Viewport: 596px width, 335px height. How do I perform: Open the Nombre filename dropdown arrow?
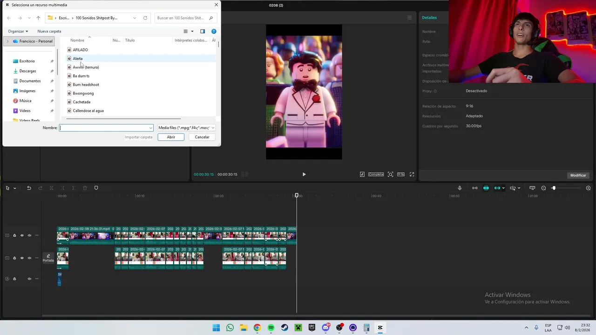tap(151, 127)
